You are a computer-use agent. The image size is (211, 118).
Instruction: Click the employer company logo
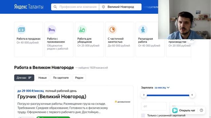pyautogui.click(x=122, y=102)
